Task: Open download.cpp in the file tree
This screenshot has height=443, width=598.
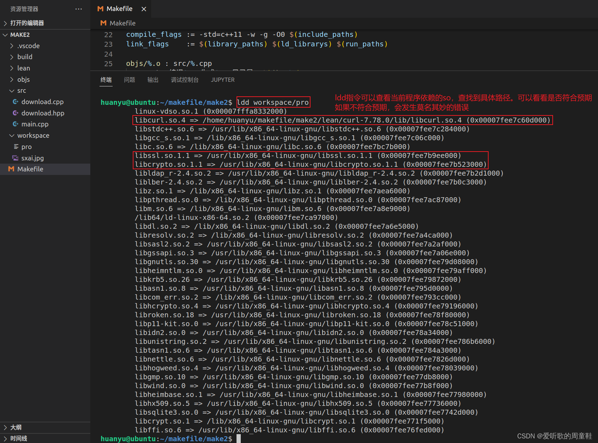Action: pyautogui.click(x=45, y=102)
